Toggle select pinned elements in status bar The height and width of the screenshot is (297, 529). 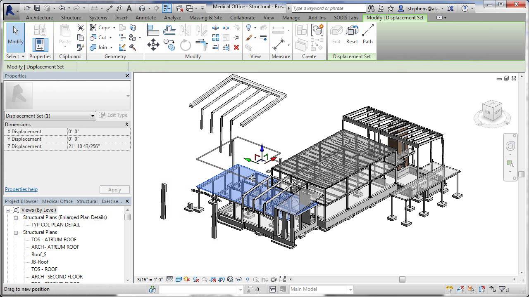pos(471,289)
